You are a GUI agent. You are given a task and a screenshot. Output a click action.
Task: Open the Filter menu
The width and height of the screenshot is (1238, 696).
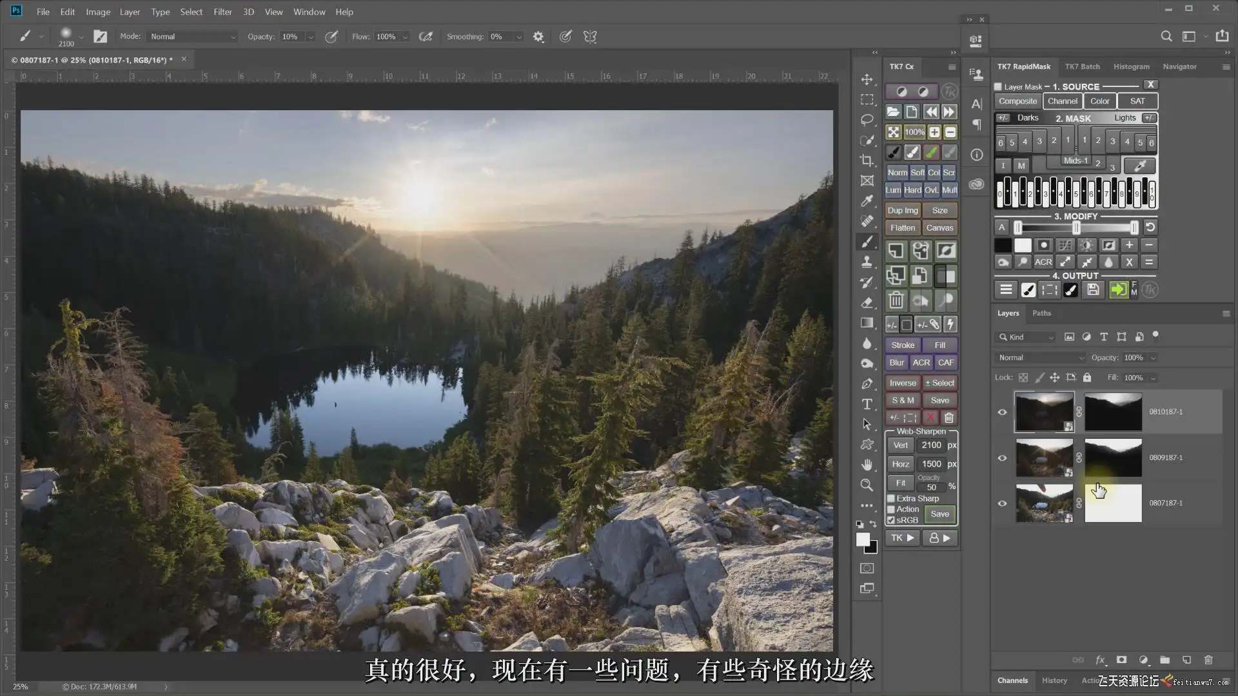[222, 12]
